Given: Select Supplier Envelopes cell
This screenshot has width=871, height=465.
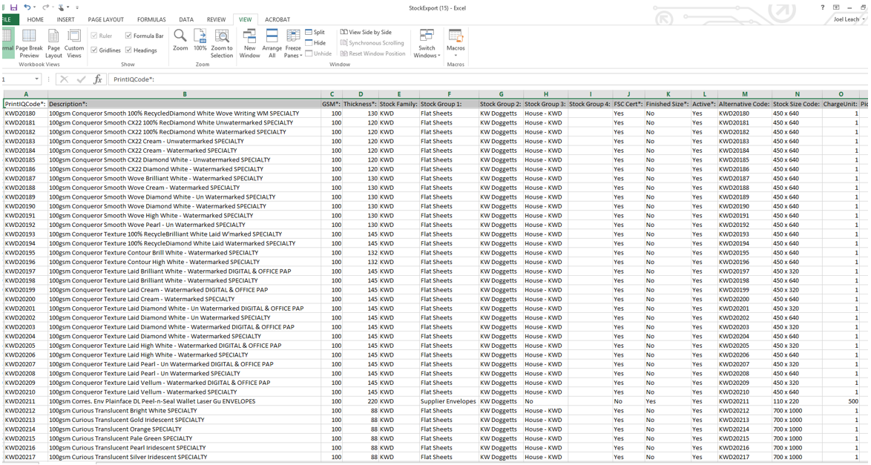Looking at the screenshot, I should [449, 401].
